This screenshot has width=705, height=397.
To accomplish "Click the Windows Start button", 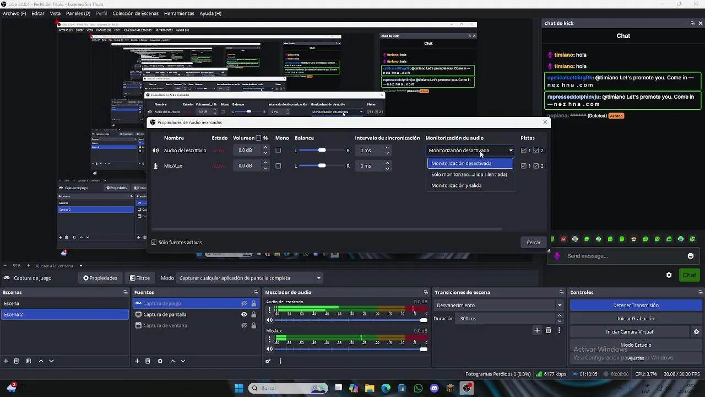I will 239,388.
